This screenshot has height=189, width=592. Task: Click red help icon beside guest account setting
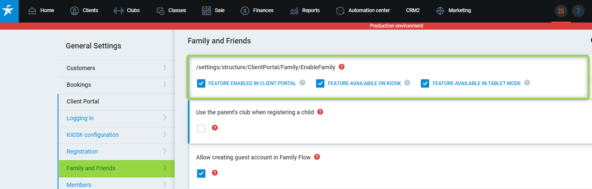(317, 157)
